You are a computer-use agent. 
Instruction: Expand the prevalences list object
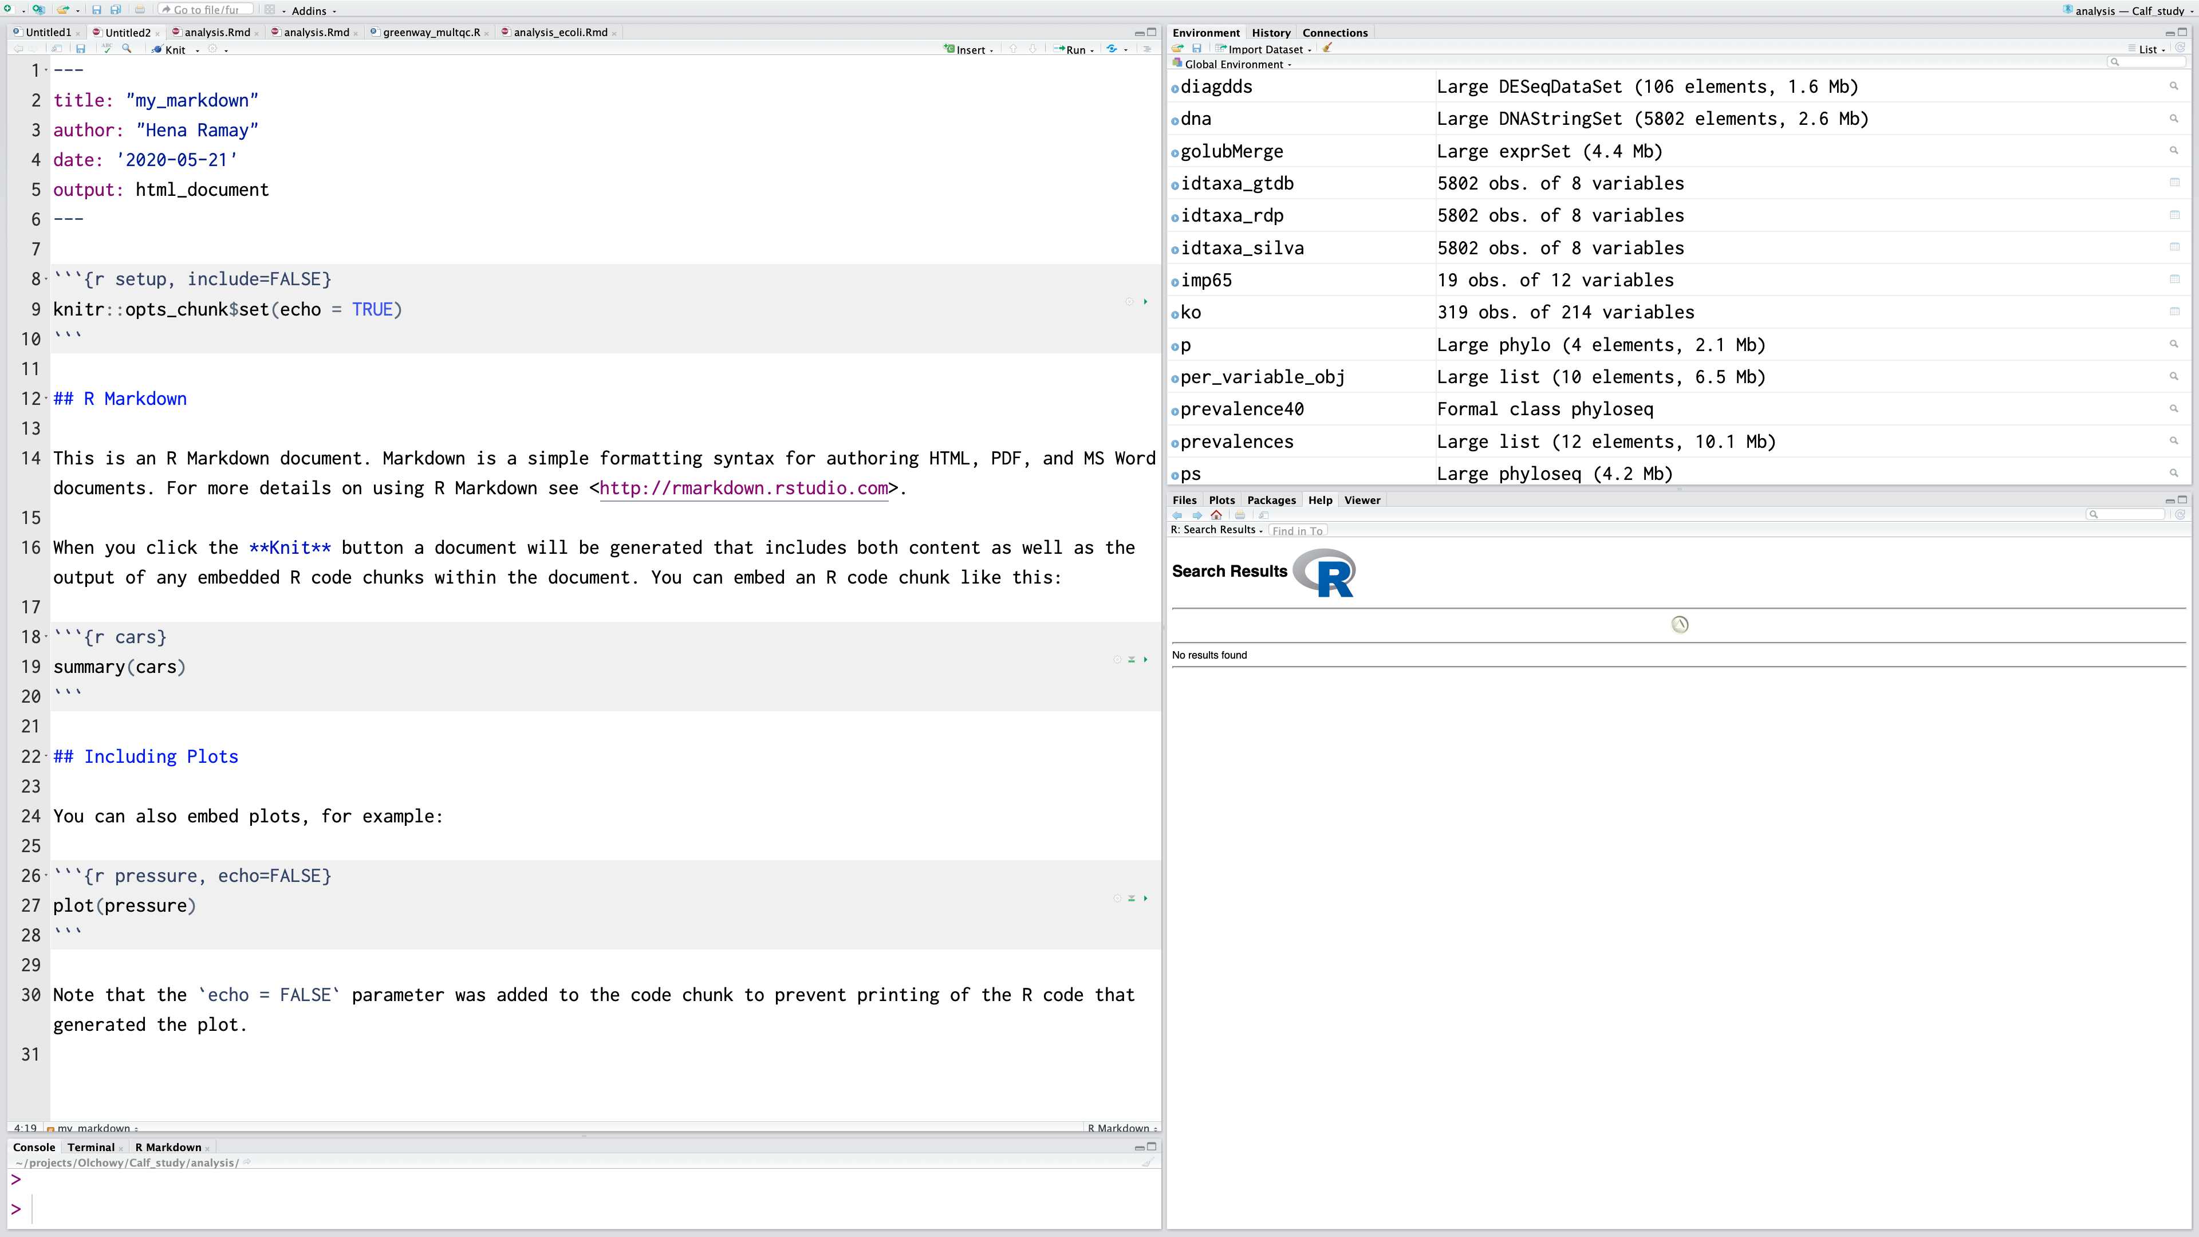tap(1175, 443)
